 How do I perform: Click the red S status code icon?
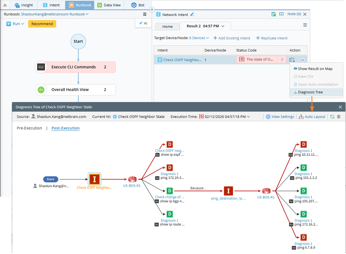(x=242, y=59)
